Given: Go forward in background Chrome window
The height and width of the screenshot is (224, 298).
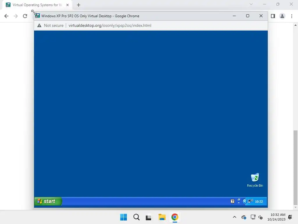Looking at the screenshot, I should [16, 16].
